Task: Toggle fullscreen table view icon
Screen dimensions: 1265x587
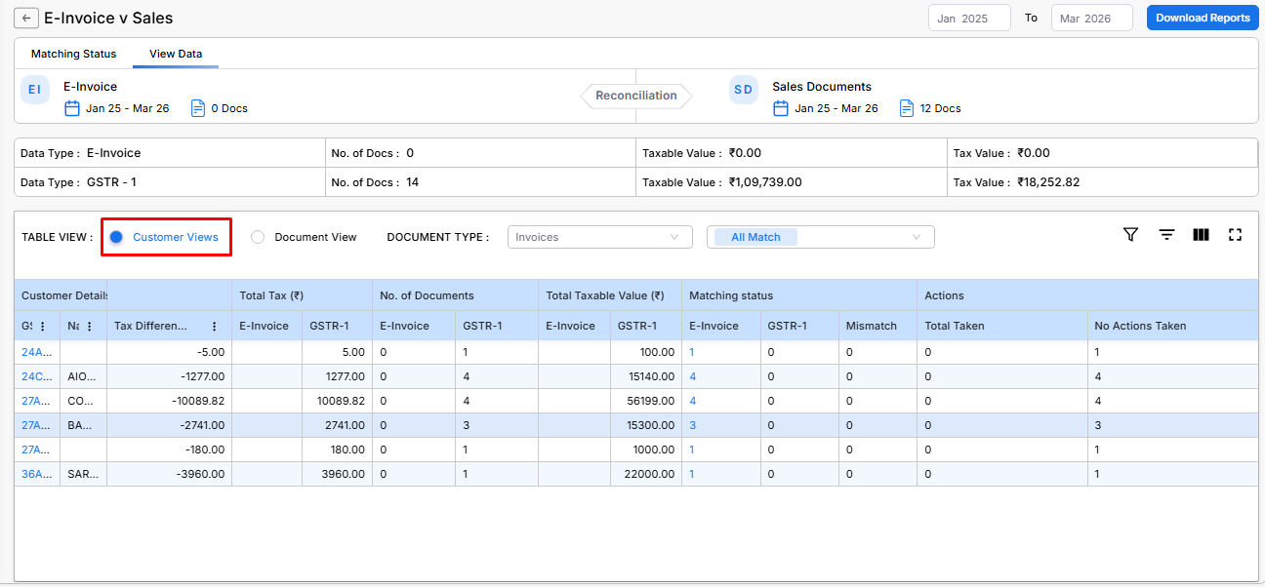Action: tap(1235, 235)
